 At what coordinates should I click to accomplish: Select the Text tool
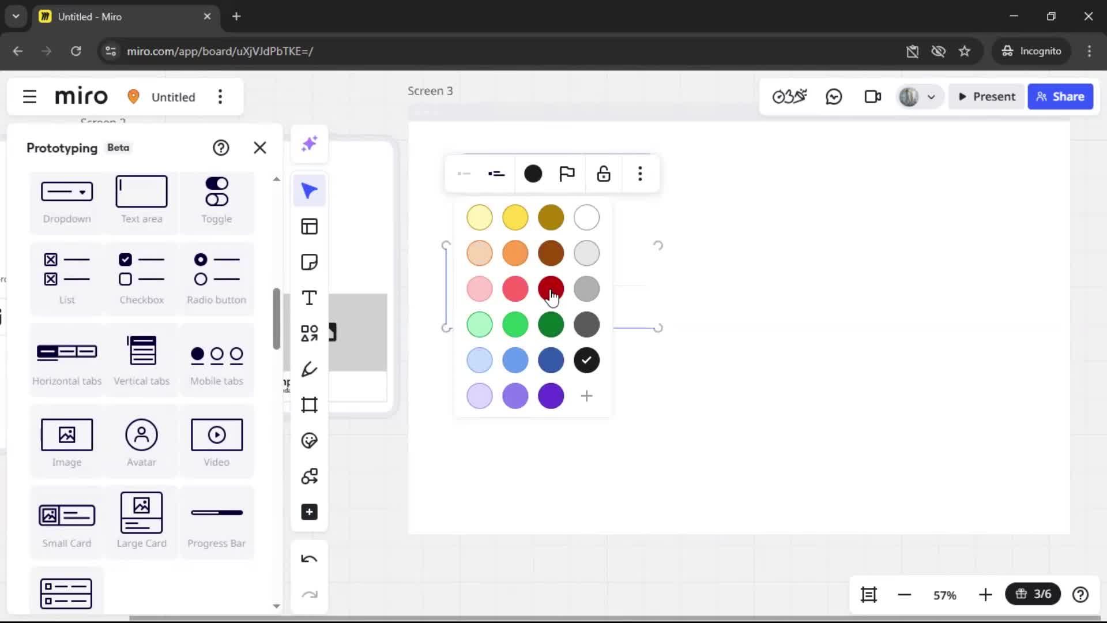point(310,298)
